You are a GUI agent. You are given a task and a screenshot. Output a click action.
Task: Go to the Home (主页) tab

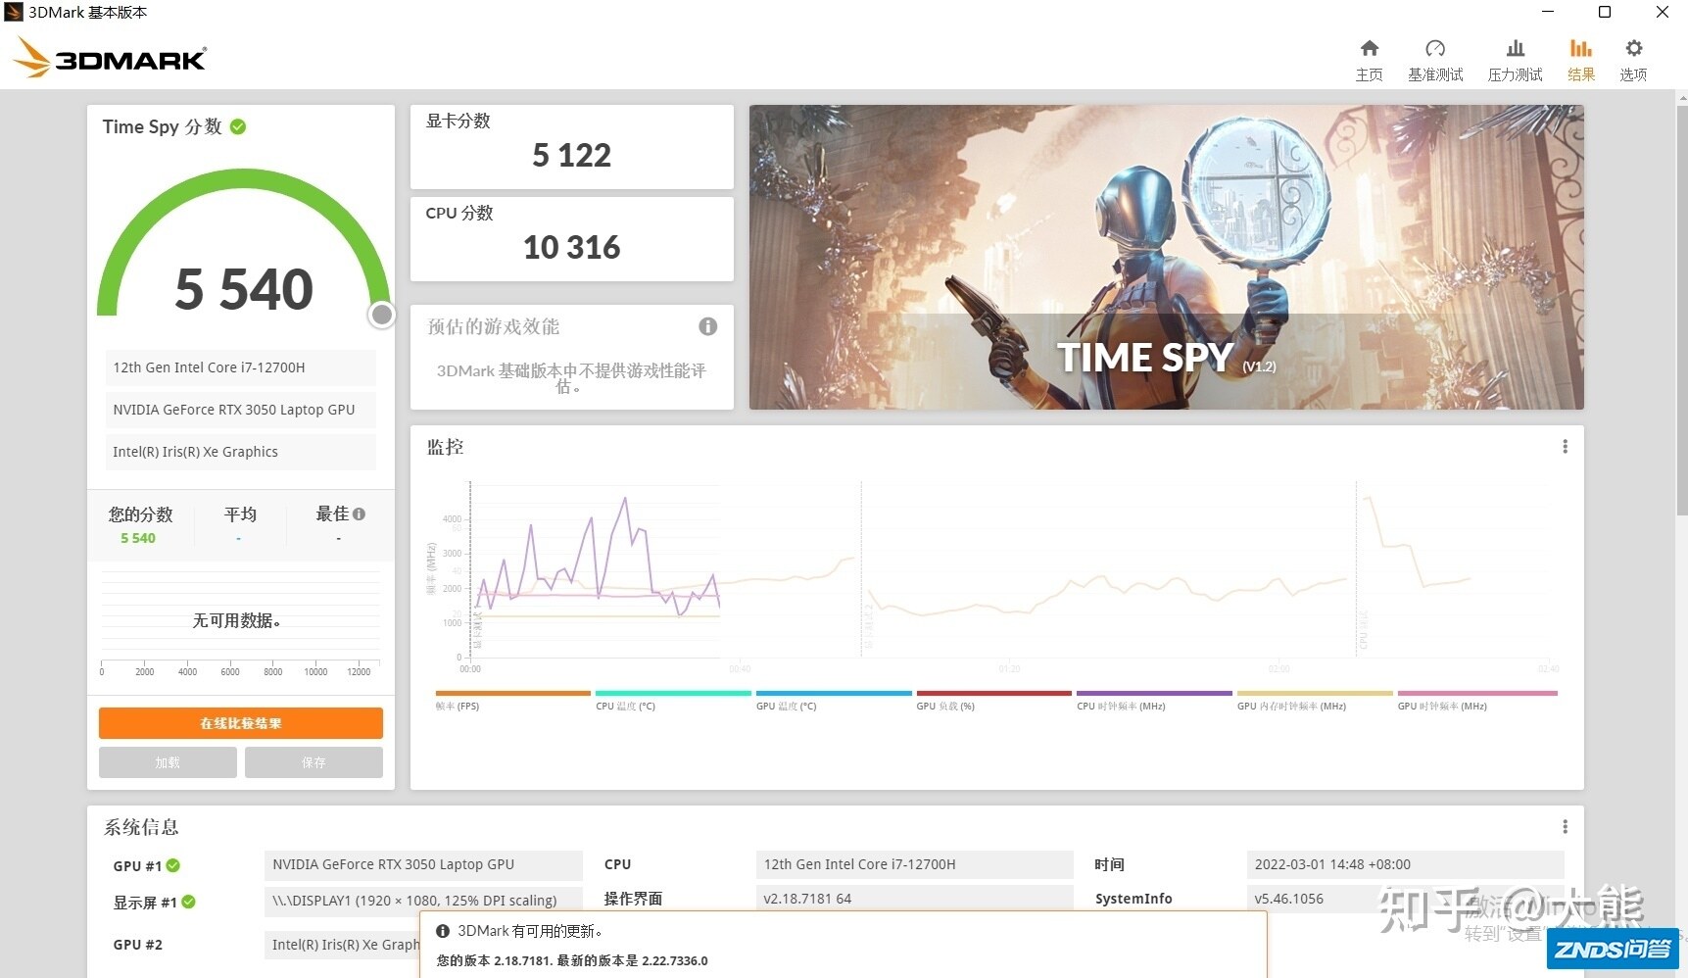(x=1369, y=60)
